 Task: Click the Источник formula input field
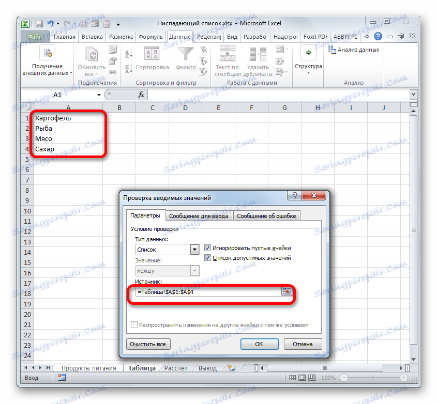[x=209, y=292]
